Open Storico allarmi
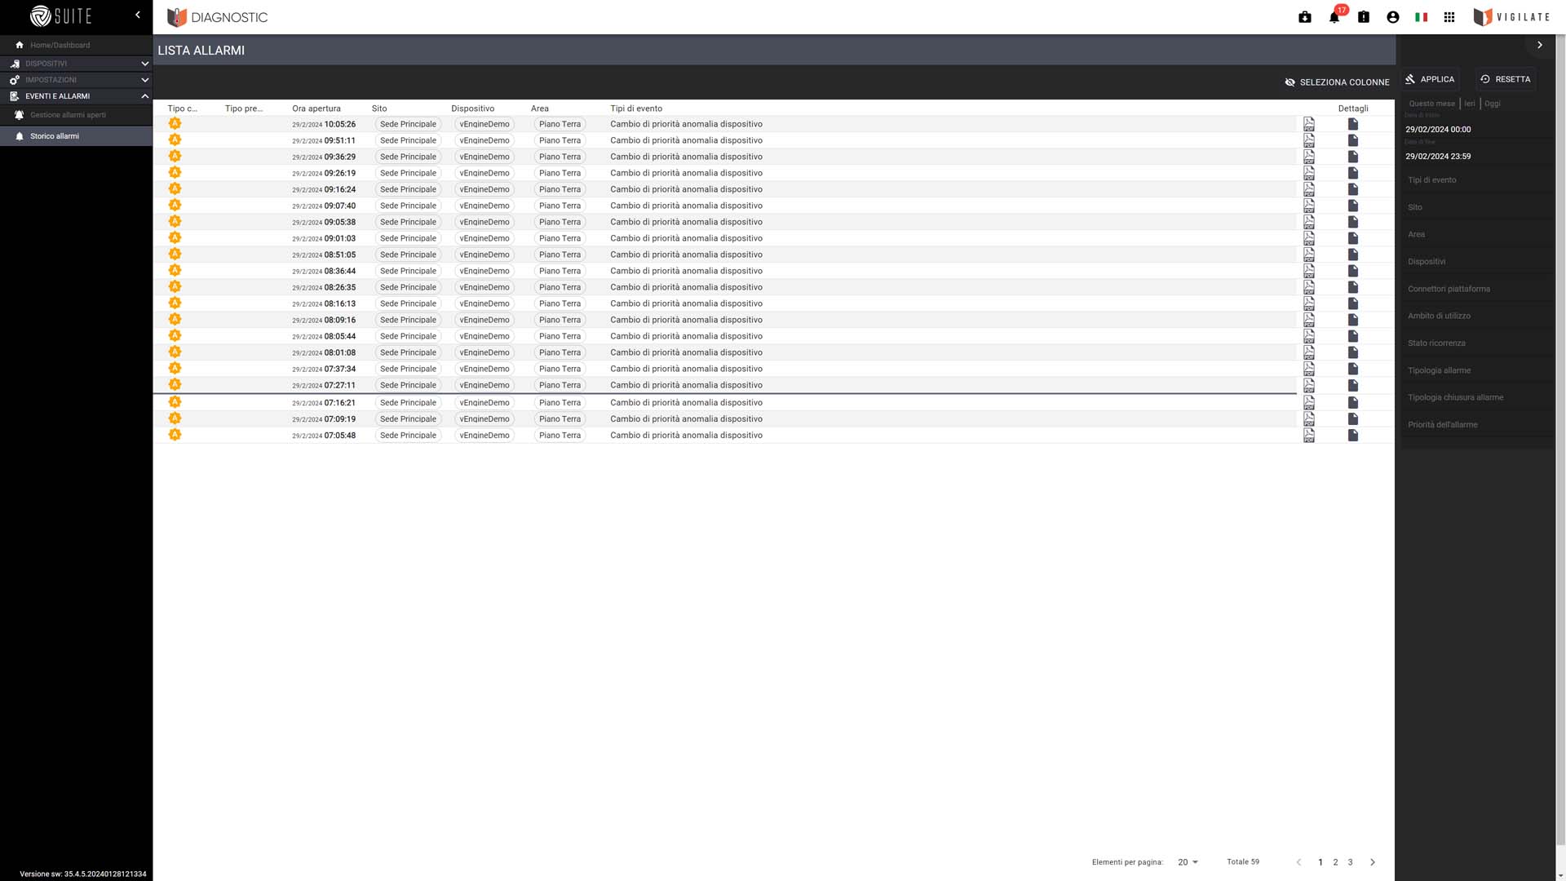Screen dimensions: 1566x881 (76, 136)
